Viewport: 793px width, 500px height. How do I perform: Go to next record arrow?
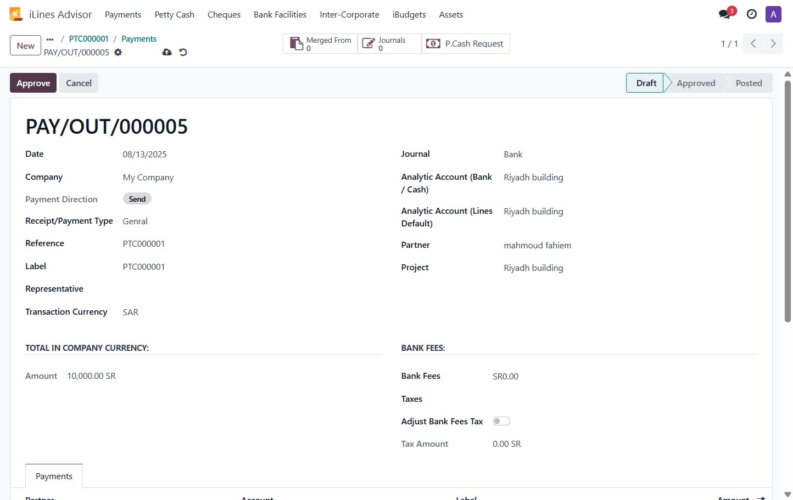773,44
